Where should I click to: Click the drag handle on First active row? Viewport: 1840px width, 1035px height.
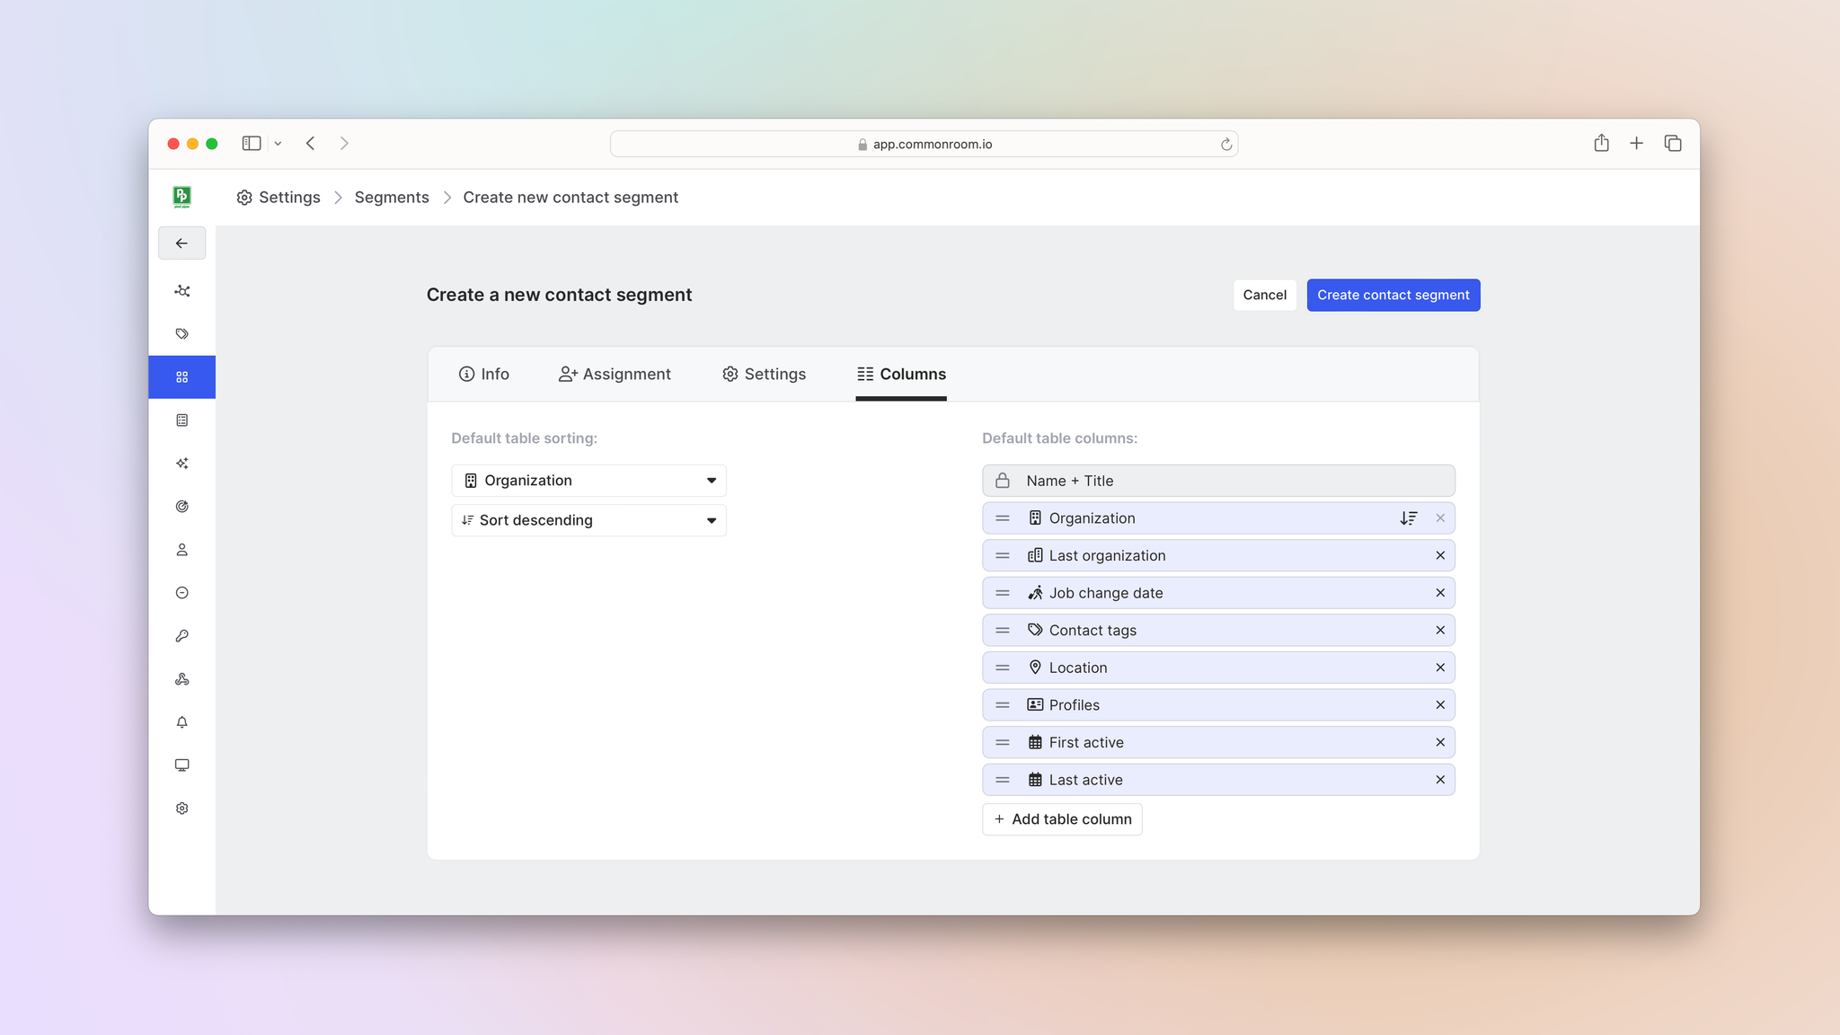tap(1003, 743)
